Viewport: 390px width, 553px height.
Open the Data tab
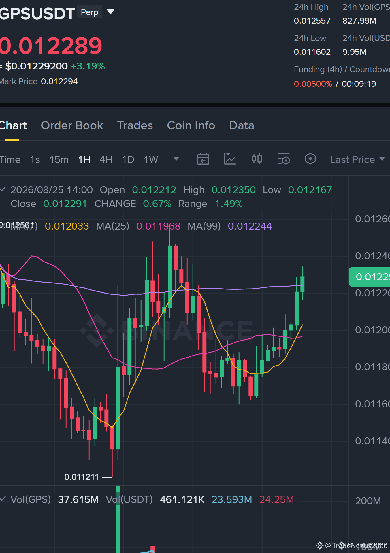coord(242,125)
